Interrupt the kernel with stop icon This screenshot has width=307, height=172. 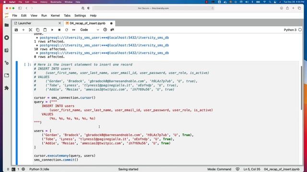[59, 30]
